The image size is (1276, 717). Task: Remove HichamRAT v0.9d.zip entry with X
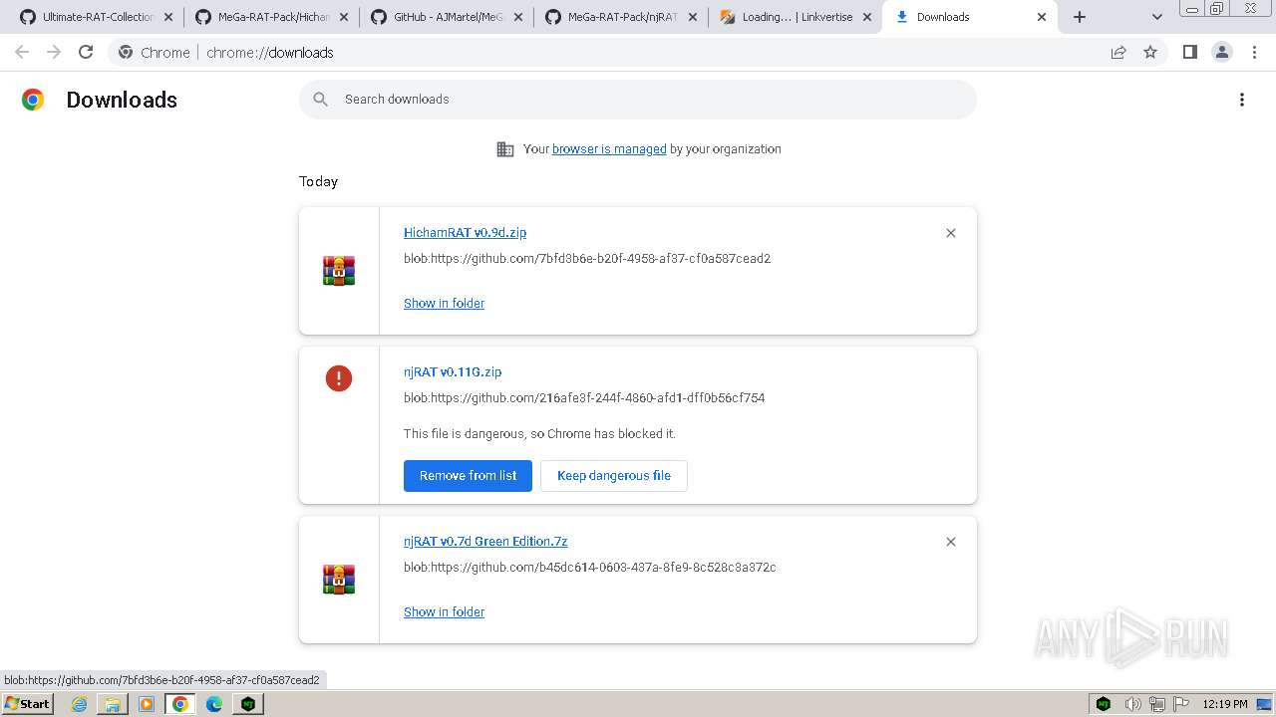click(951, 233)
